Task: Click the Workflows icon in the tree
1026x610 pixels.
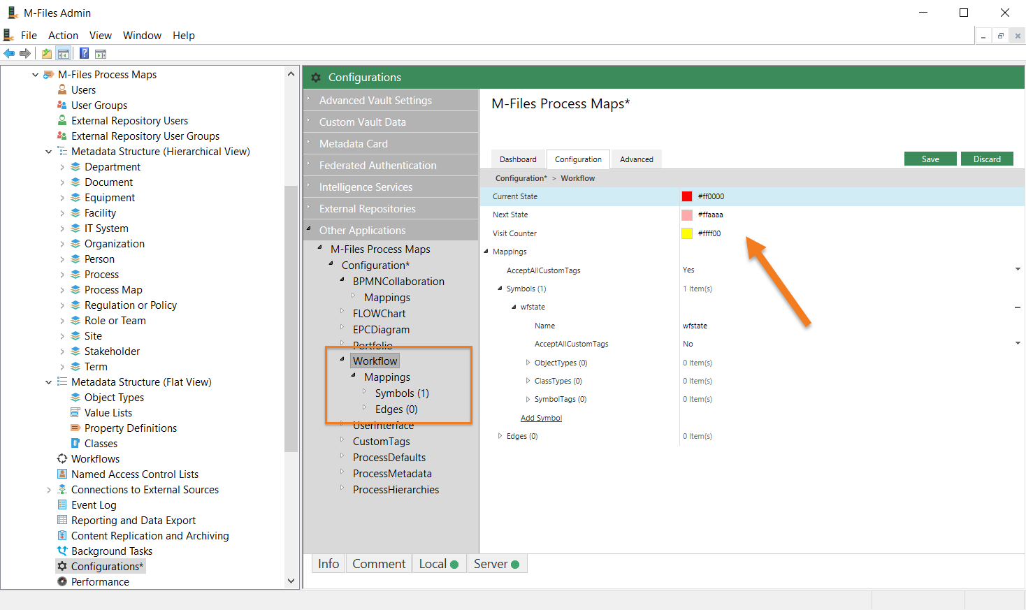Action: pos(62,459)
